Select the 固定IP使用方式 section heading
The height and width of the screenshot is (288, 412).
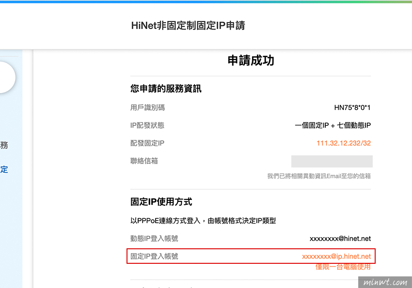[x=161, y=202]
